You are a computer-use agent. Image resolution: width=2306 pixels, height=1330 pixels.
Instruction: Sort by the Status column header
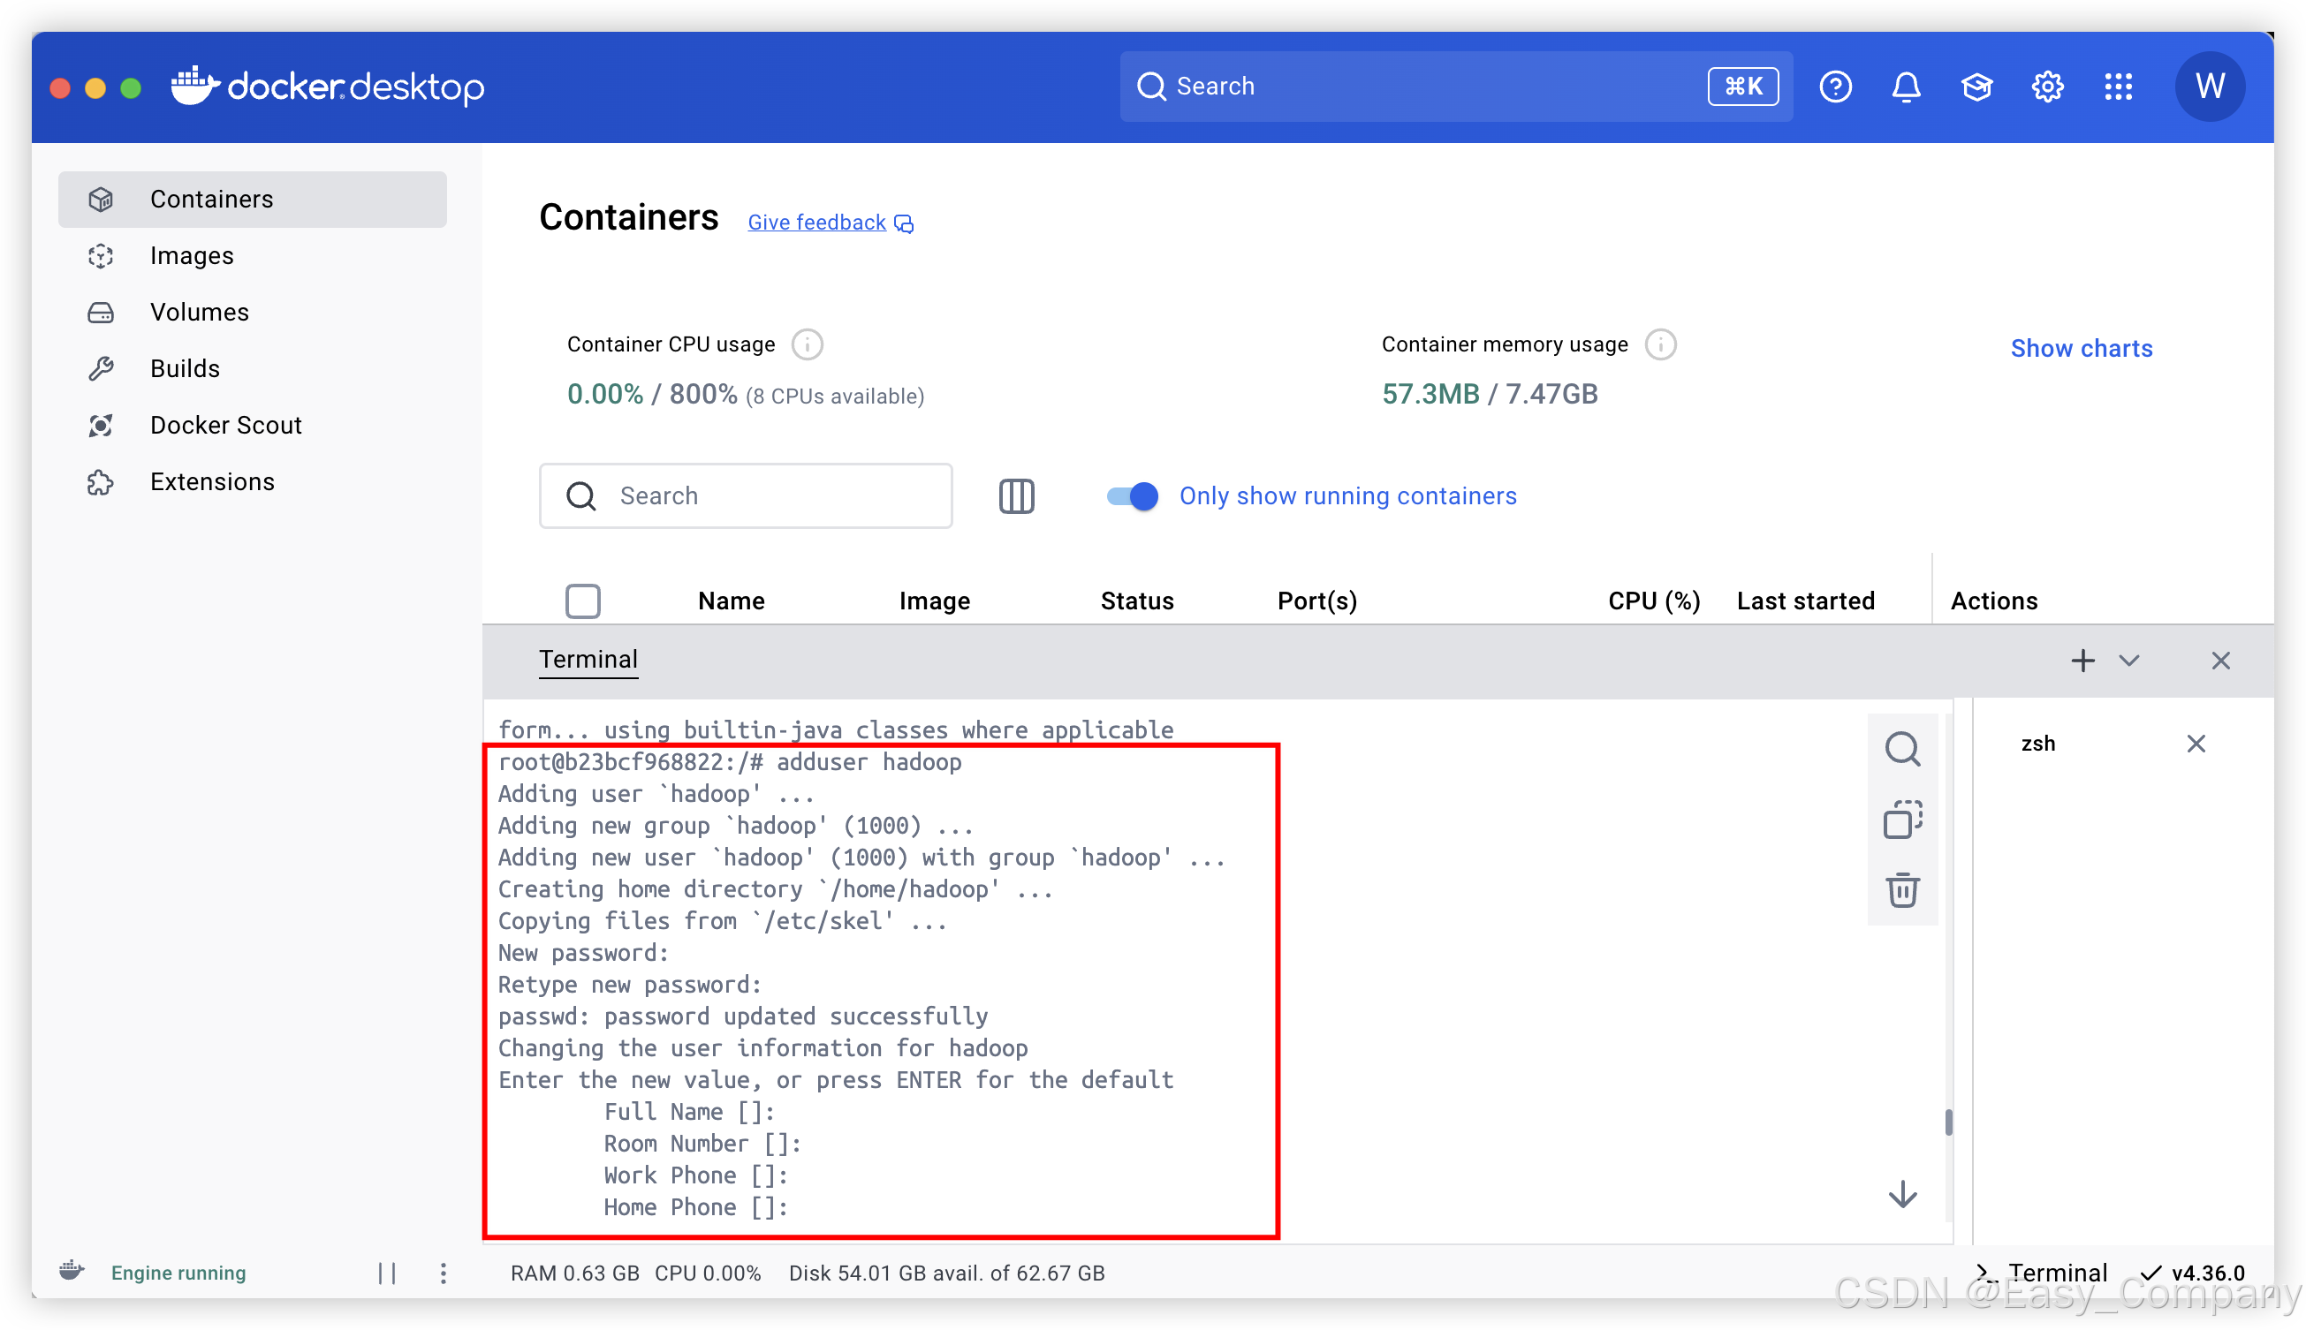[x=1136, y=601]
